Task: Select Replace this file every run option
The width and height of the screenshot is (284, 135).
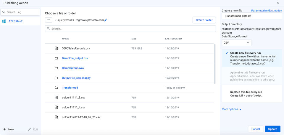Action: (x=252, y=94)
